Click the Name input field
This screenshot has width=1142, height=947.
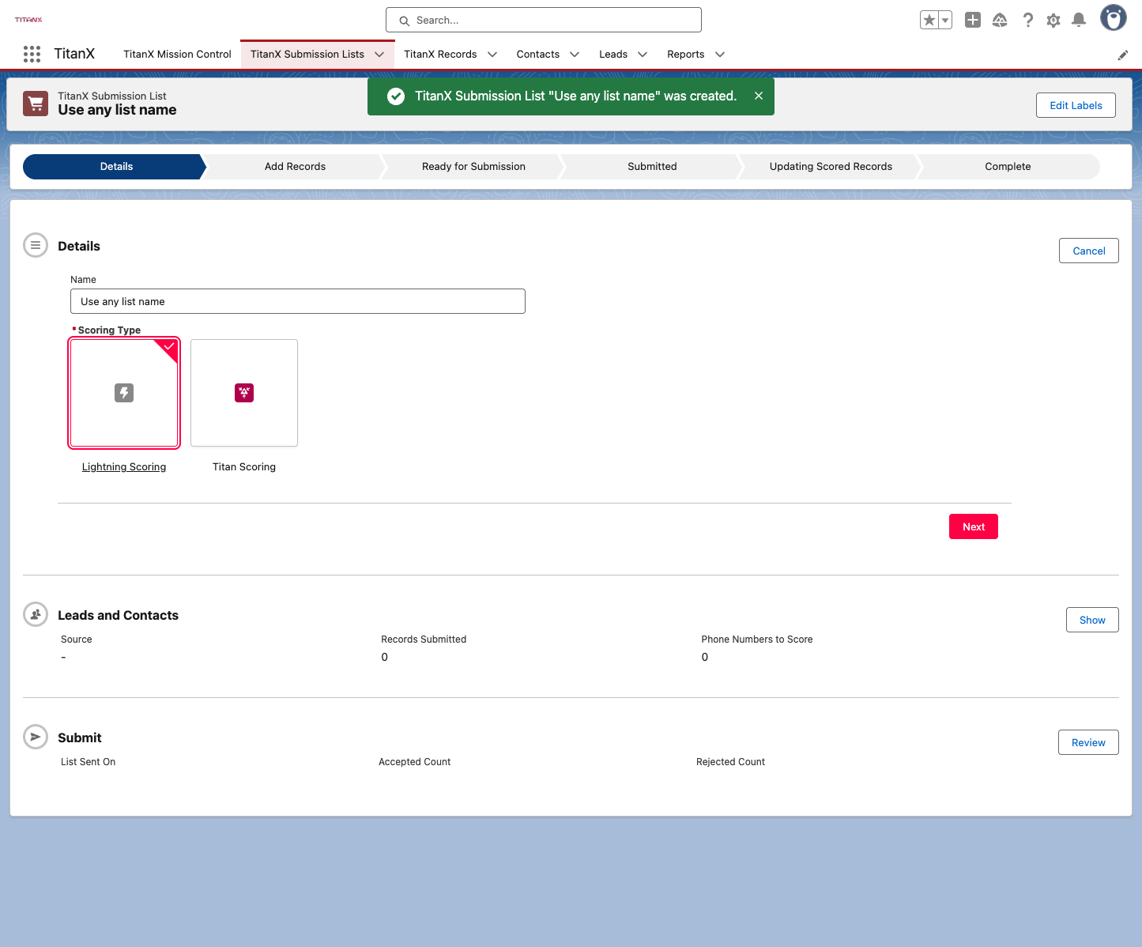click(298, 301)
